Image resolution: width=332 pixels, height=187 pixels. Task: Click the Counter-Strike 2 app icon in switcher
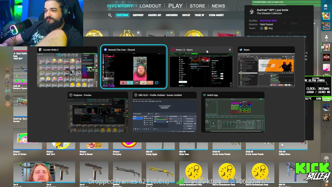click(x=40, y=50)
